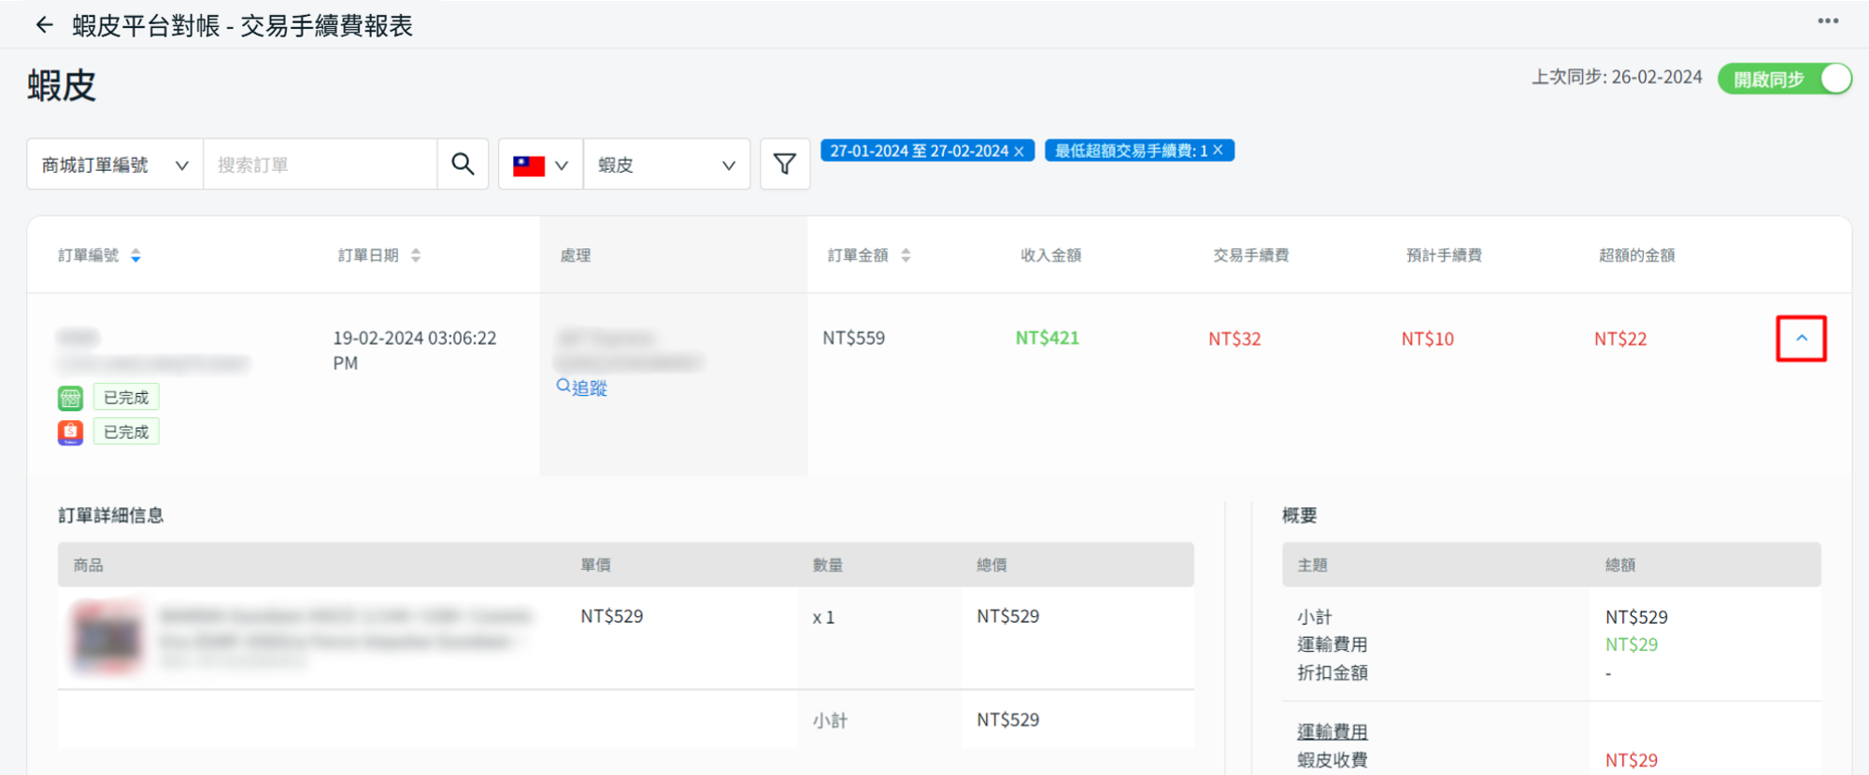
Task: Click the back arrow icon
Action: point(44,25)
